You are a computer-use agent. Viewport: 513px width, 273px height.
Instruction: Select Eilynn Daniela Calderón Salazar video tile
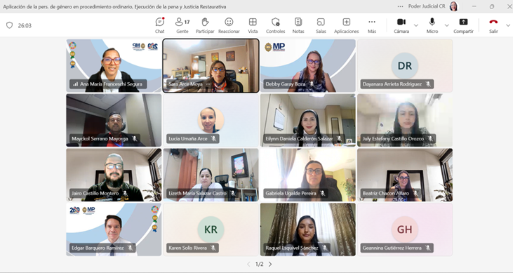point(308,120)
